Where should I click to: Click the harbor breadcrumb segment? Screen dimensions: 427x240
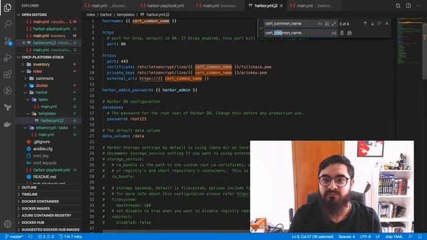tap(105, 15)
